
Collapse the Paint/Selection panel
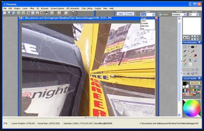click(x=199, y=43)
